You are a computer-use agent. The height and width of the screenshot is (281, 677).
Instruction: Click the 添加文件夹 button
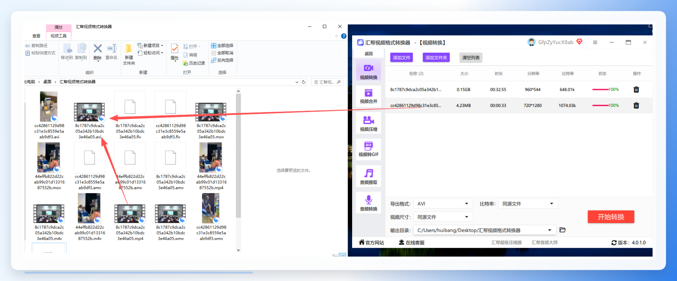pos(436,58)
